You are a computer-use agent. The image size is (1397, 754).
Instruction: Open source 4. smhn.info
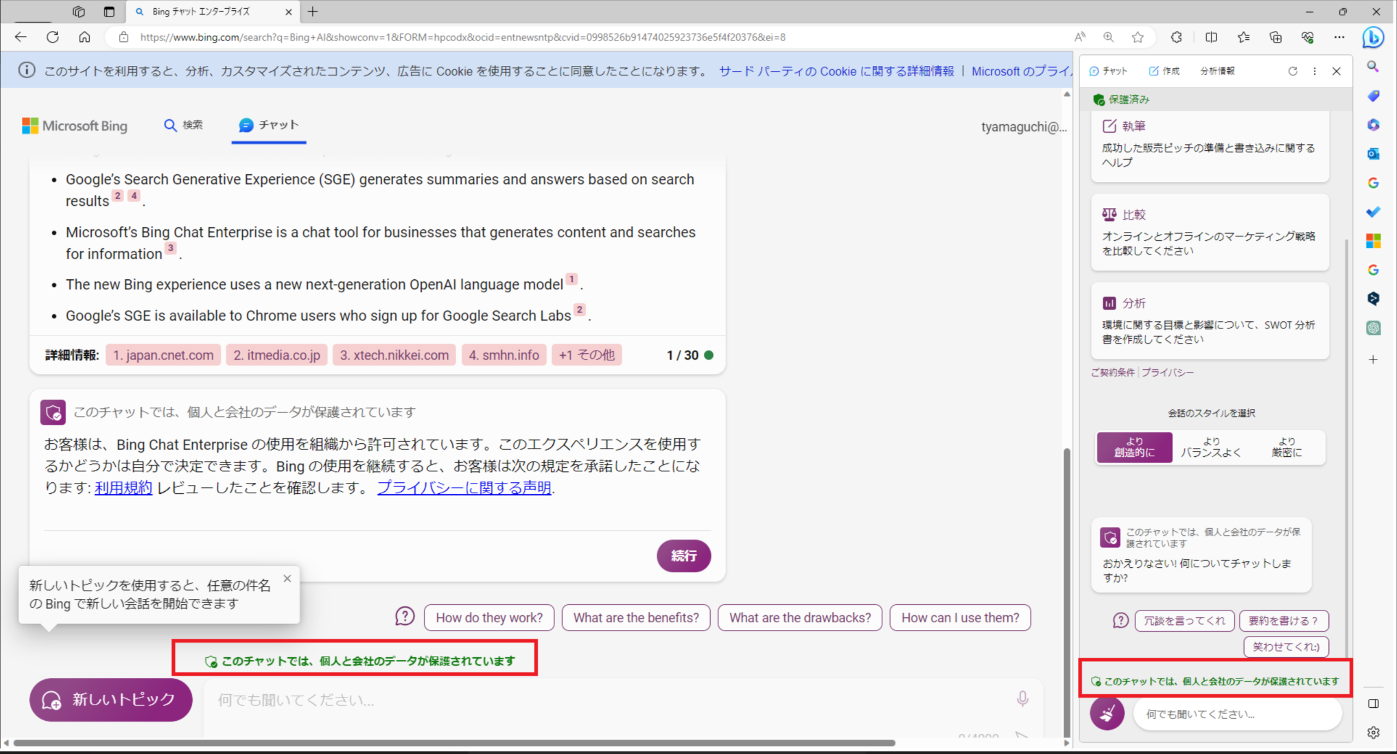(504, 355)
